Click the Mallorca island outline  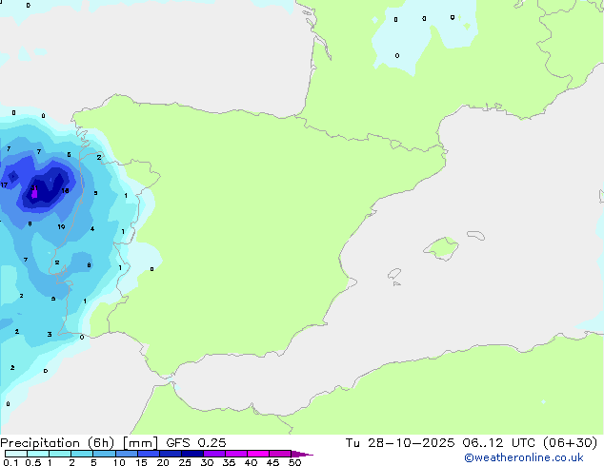click(441, 248)
